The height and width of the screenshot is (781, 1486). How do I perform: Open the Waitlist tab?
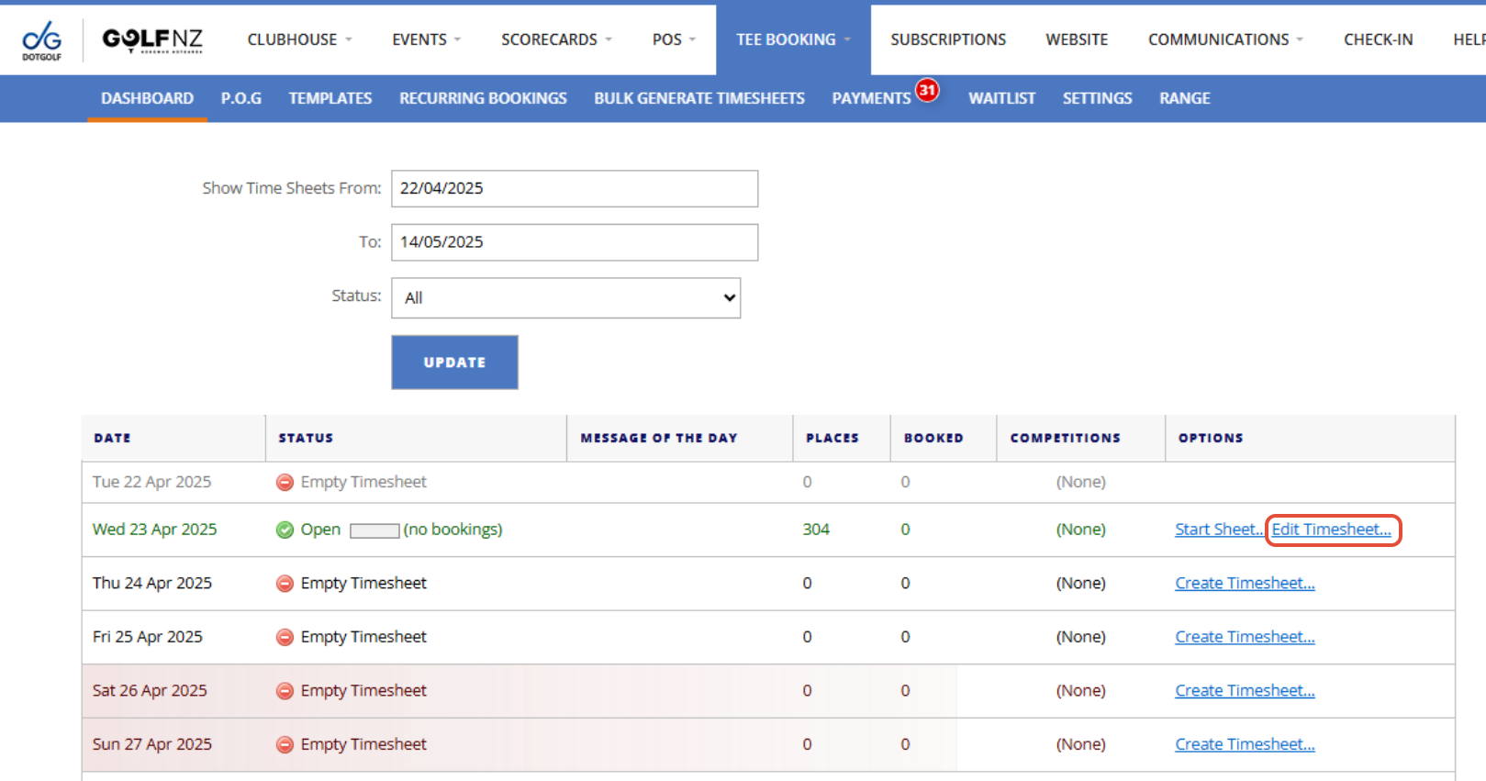1001,98
